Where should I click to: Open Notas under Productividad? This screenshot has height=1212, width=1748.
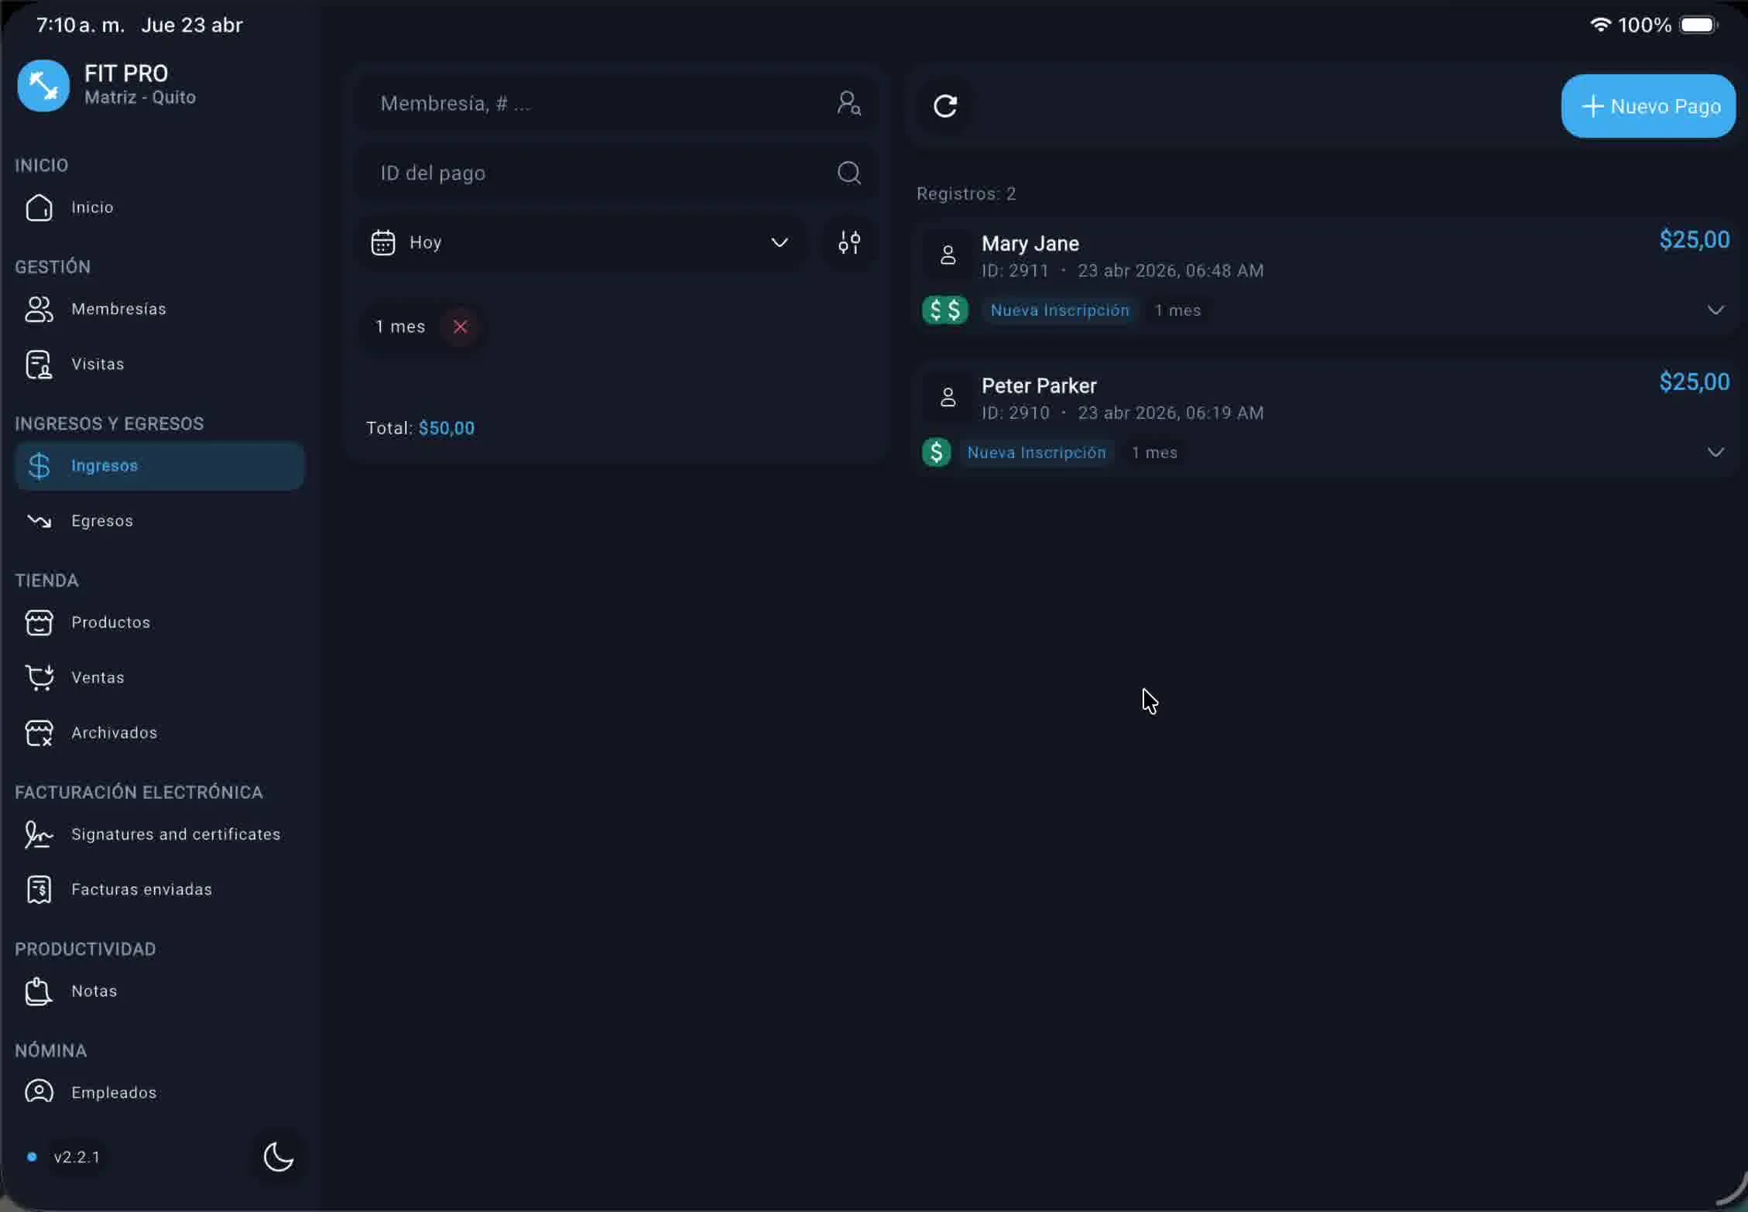coord(159,991)
